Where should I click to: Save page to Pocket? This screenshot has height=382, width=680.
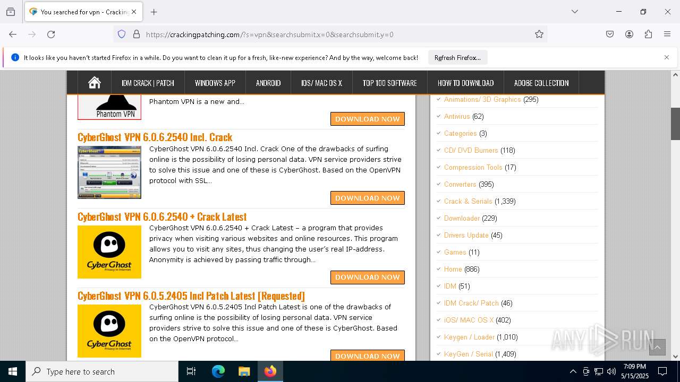610,34
